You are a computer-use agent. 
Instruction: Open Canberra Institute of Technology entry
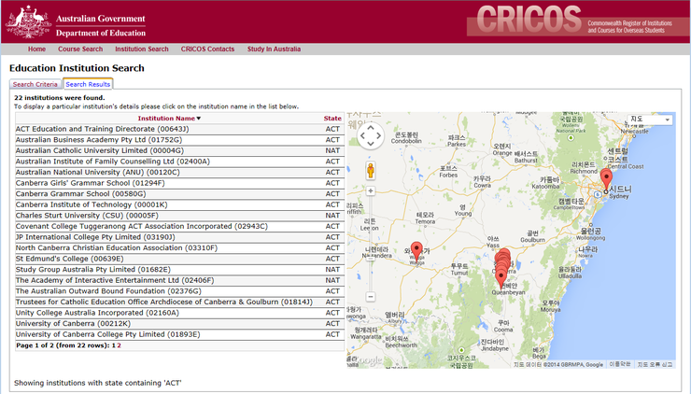(92, 204)
